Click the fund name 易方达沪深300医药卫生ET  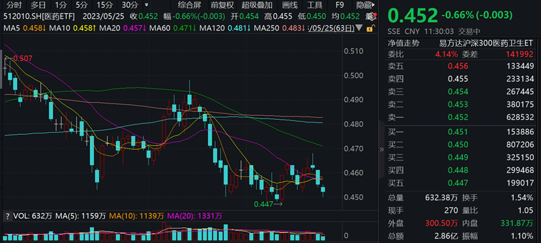click(x=486, y=44)
